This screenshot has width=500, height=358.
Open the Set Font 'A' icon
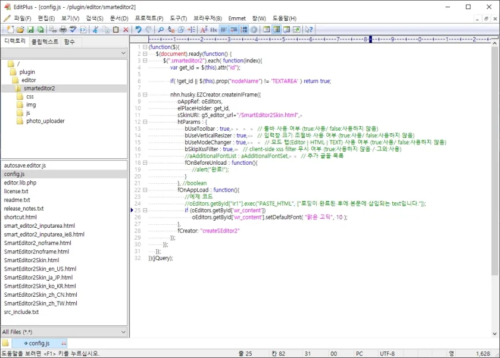tap(204, 30)
